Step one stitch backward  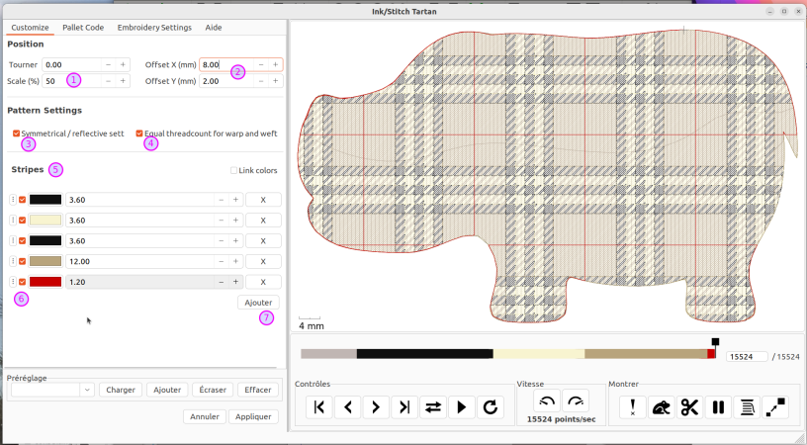[348, 407]
